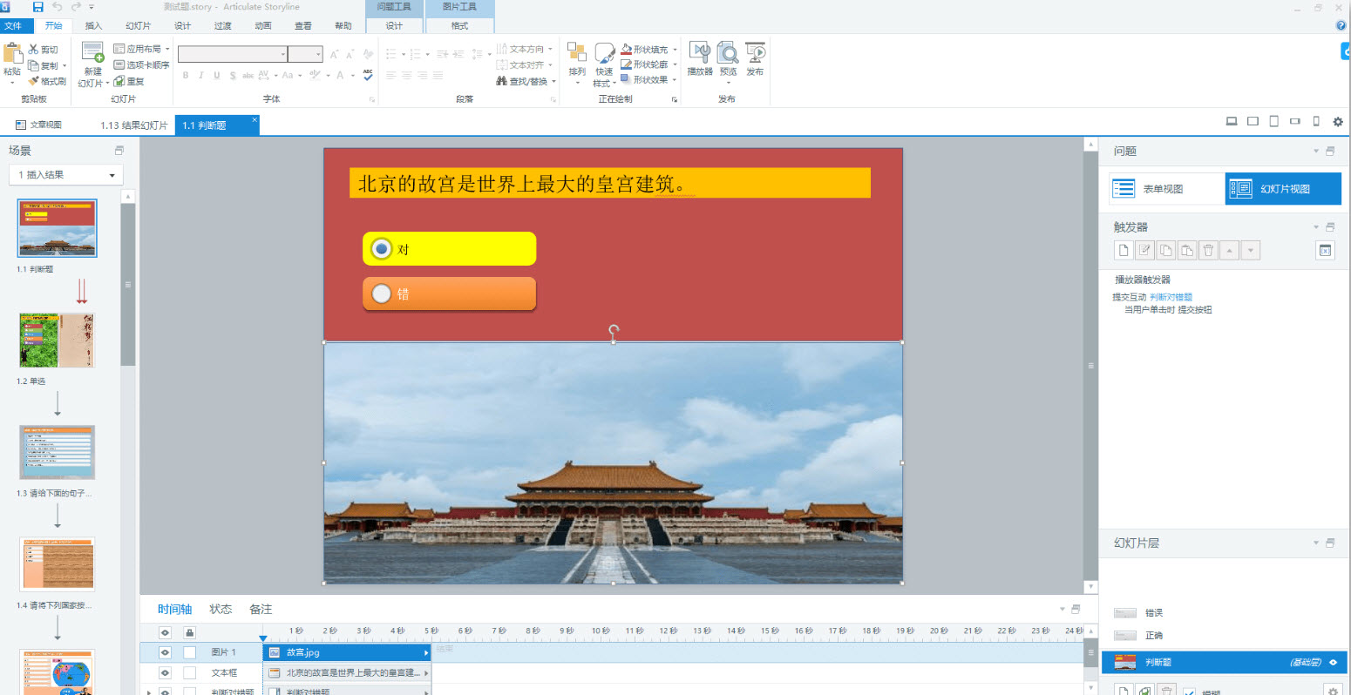The height and width of the screenshot is (695, 1351).
Task: Collapse the 问题 panel with its arrow
Action: coord(1316,152)
